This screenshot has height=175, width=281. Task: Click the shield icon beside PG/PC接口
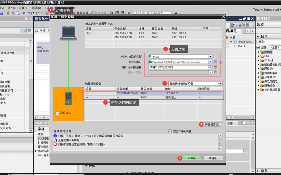(215, 62)
